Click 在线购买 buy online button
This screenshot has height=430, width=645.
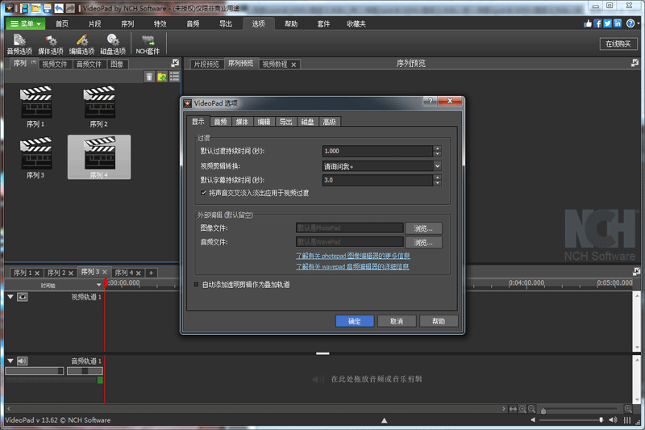pos(618,44)
